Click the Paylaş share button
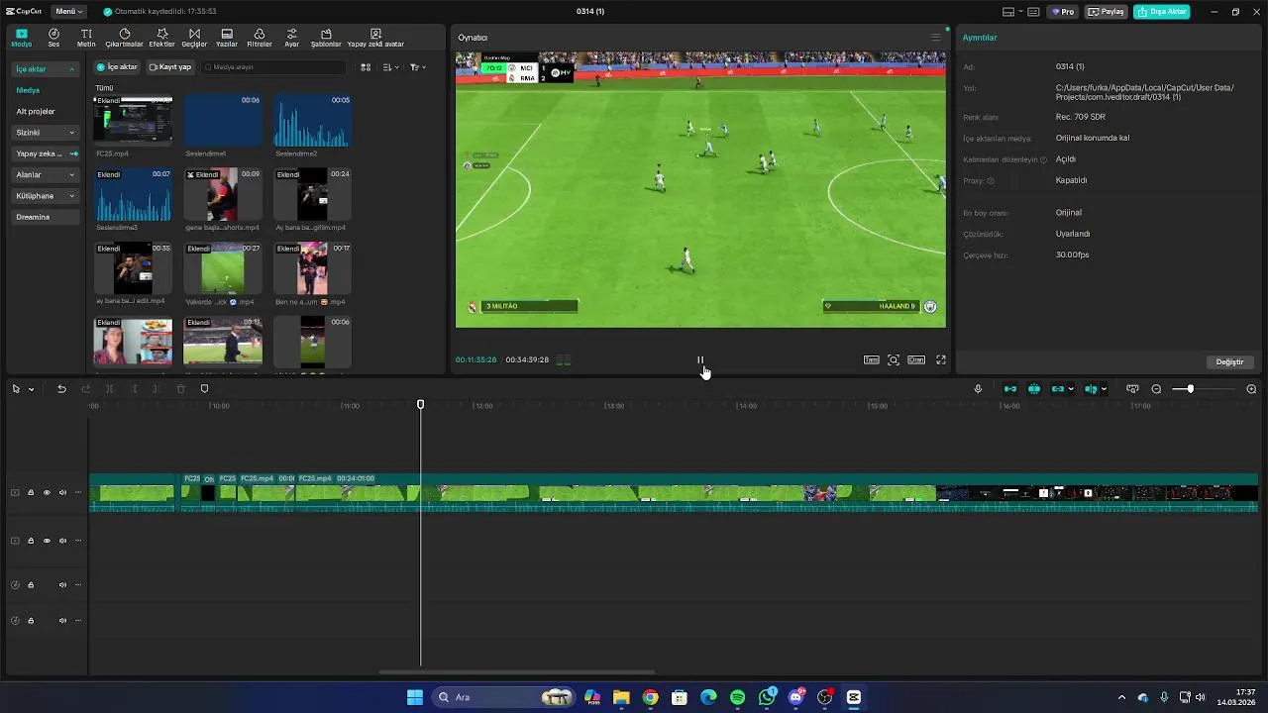1268x713 pixels. click(x=1107, y=12)
